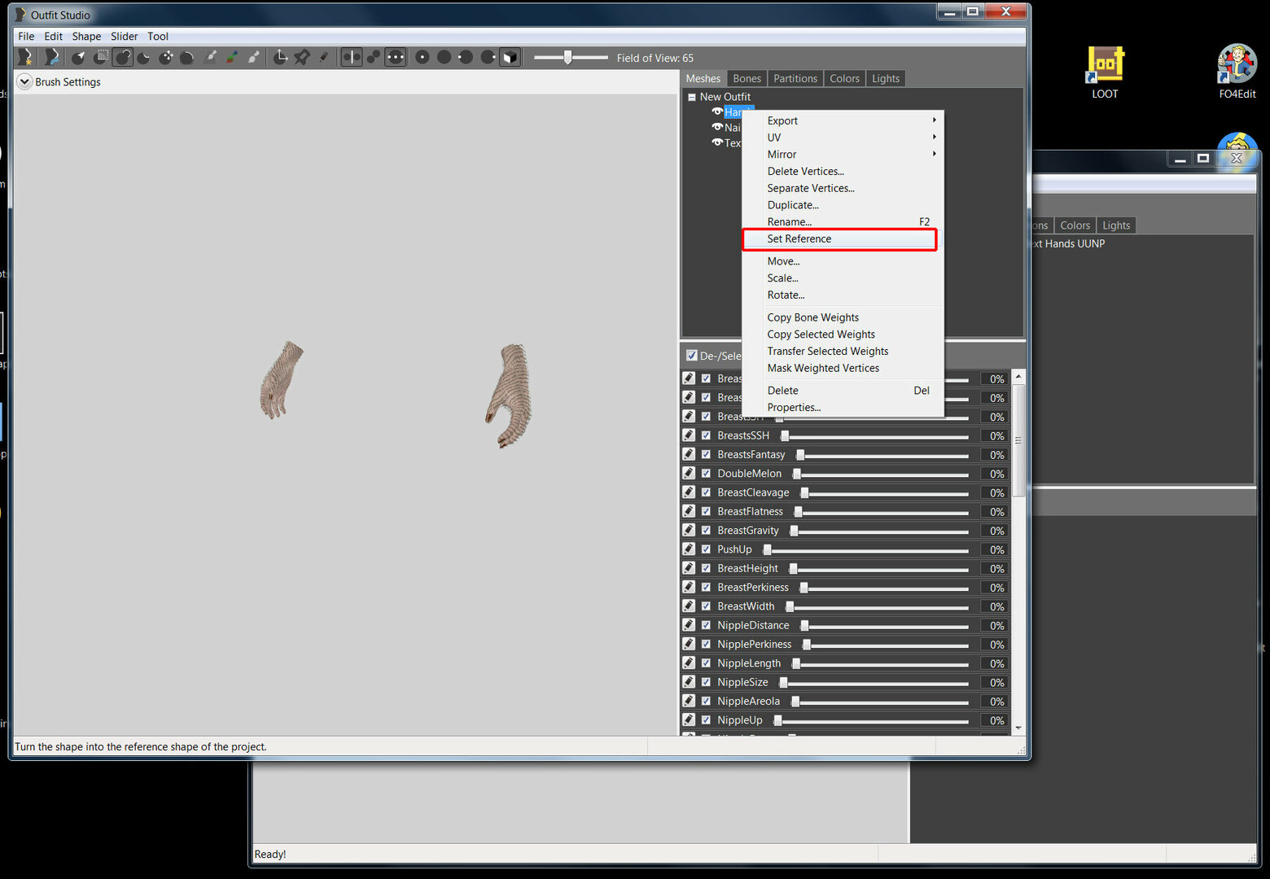Click the Field of View slider handle
This screenshot has height=879, width=1270.
tap(567, 57)
